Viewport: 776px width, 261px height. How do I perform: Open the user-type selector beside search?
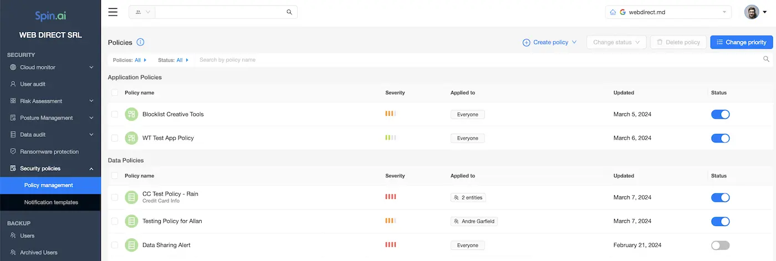142,12
